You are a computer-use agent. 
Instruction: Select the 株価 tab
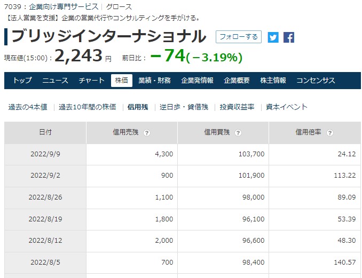(x=122, y=80)
